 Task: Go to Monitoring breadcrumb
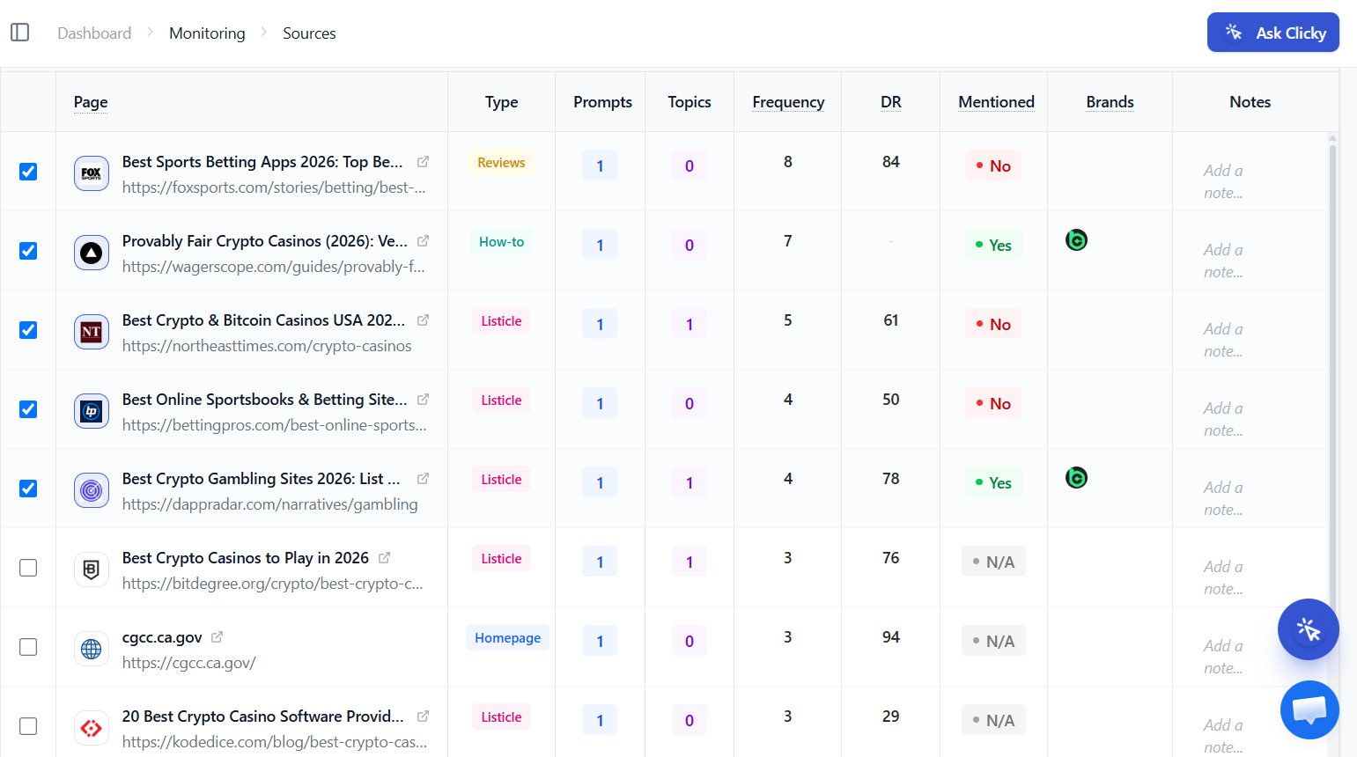(x=207, y=33)
